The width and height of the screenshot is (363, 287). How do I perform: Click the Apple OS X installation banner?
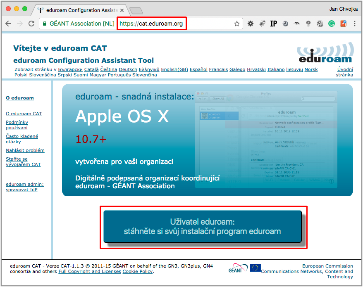[208, 140]
